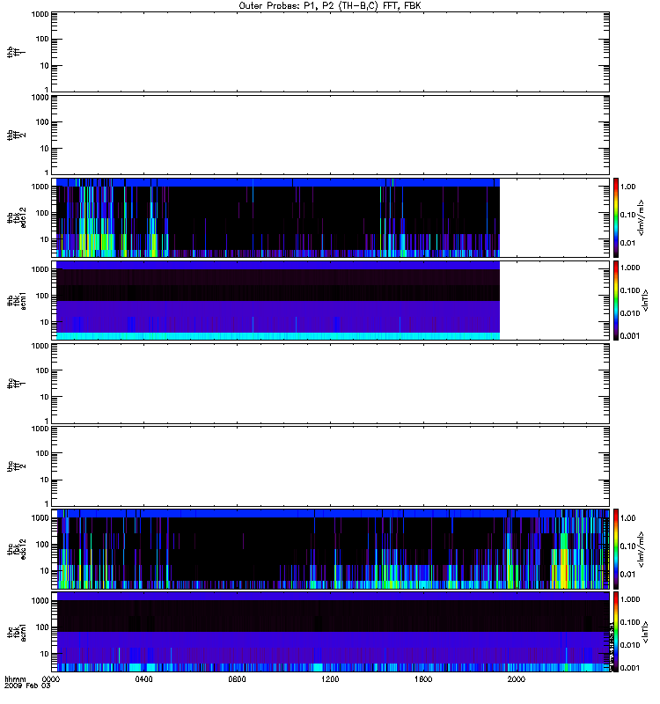Viewport: 660px width, 704px height.
Task: Select the thc fbk scm1 color bar
Action: (616, 632)
